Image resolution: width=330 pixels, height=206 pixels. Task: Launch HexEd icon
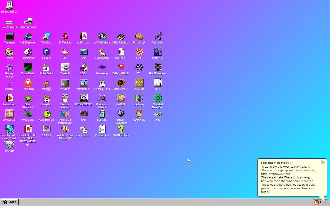click(46, 52)
